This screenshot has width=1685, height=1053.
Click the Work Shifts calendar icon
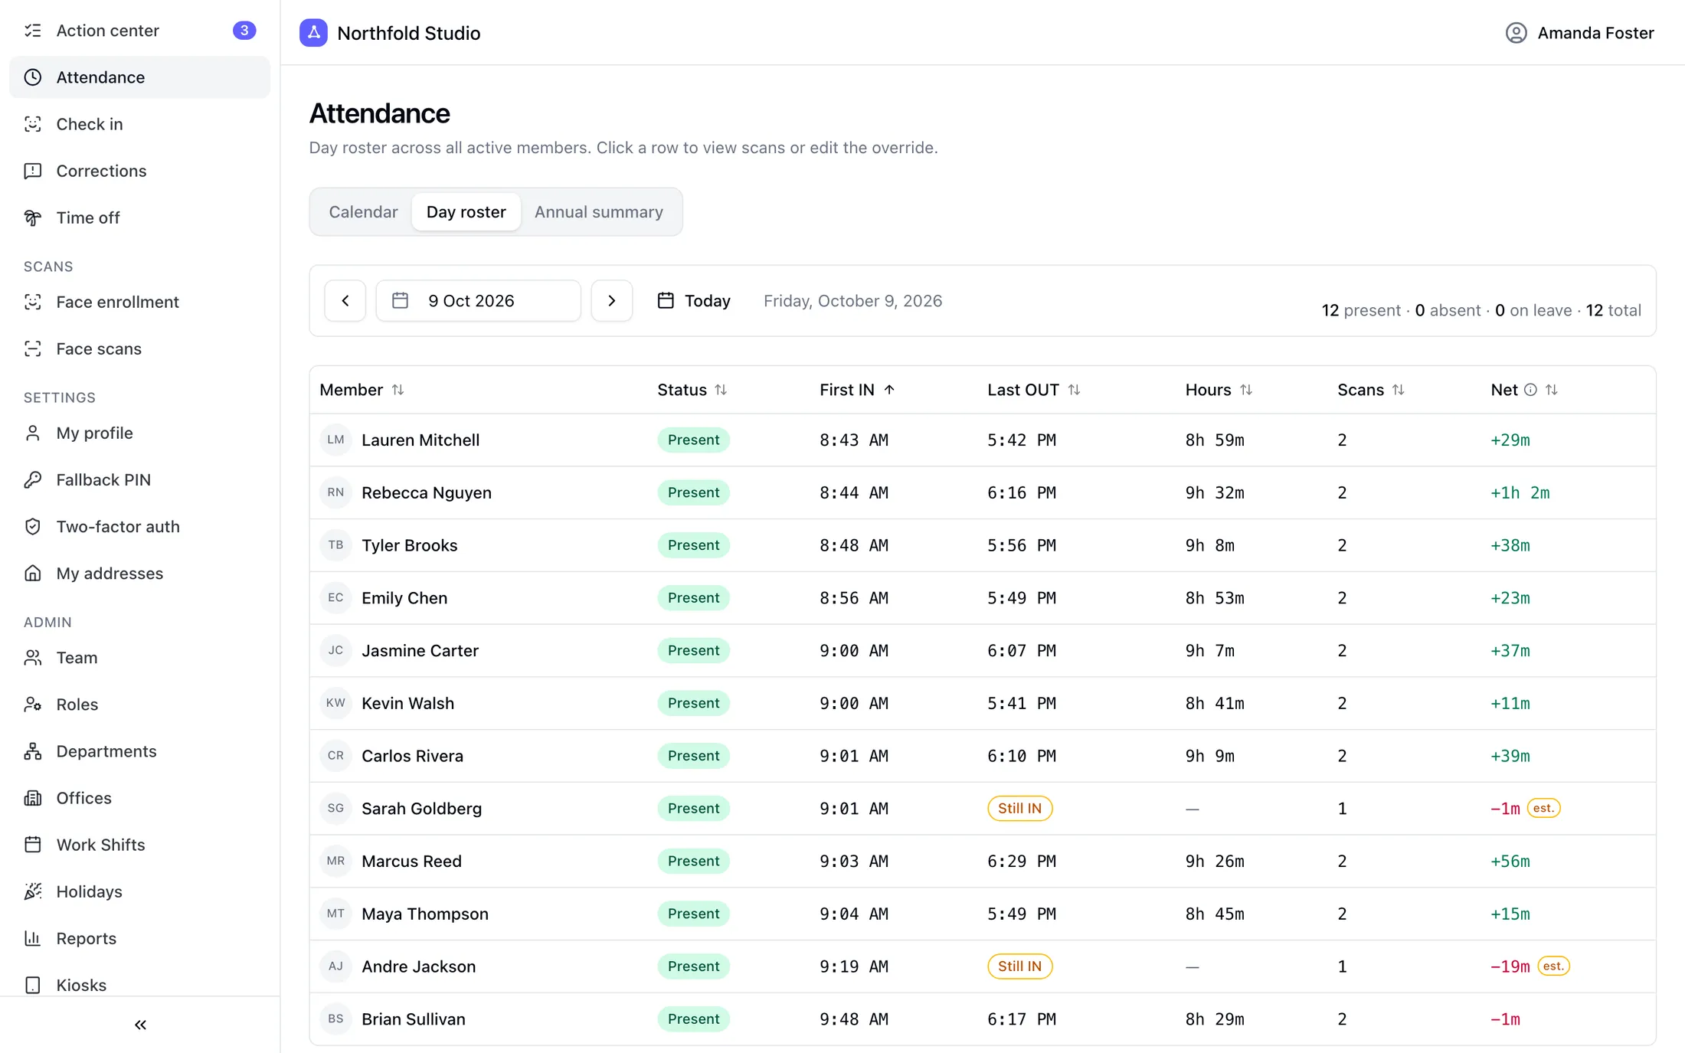coord(33,844)
